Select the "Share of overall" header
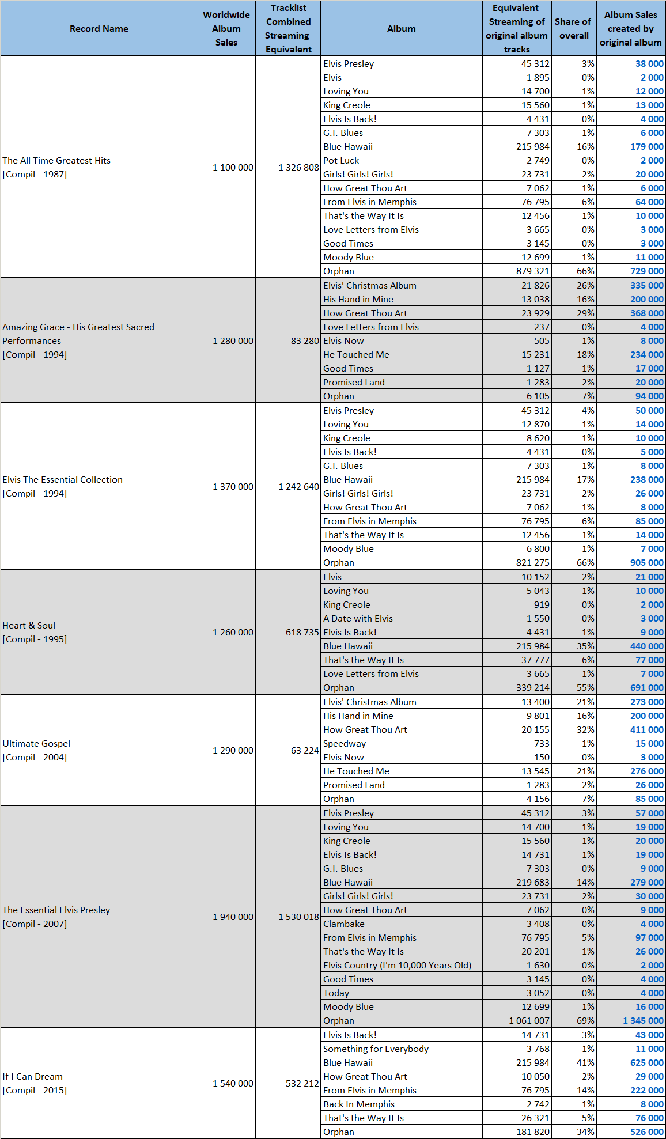This screenshot has width=666, height=1139. pyautogui.click(x=573, y=28)
